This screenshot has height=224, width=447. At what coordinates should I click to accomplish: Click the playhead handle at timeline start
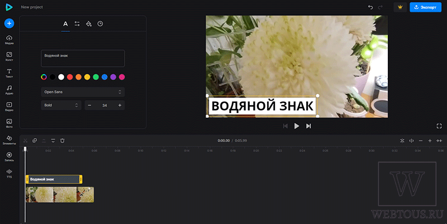click(x=25, y=149)
